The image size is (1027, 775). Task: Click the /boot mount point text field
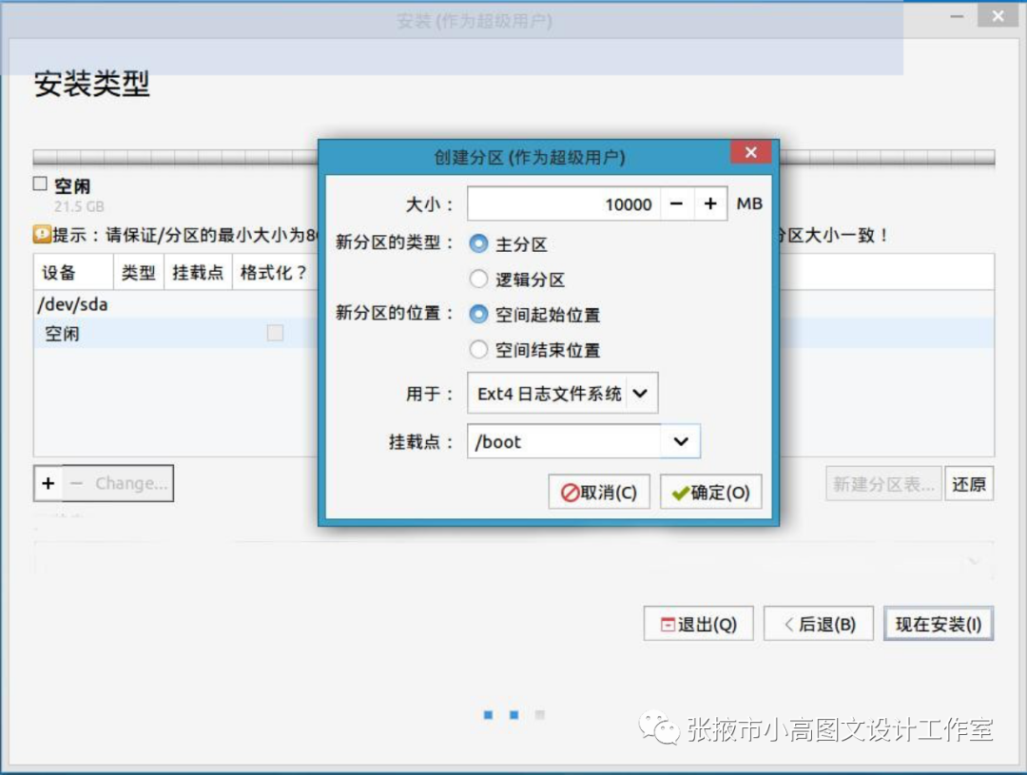tap(564, 441)
